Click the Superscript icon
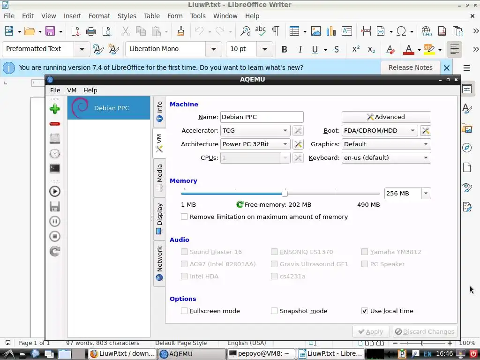480x360 pixels. tap(356, 49)
